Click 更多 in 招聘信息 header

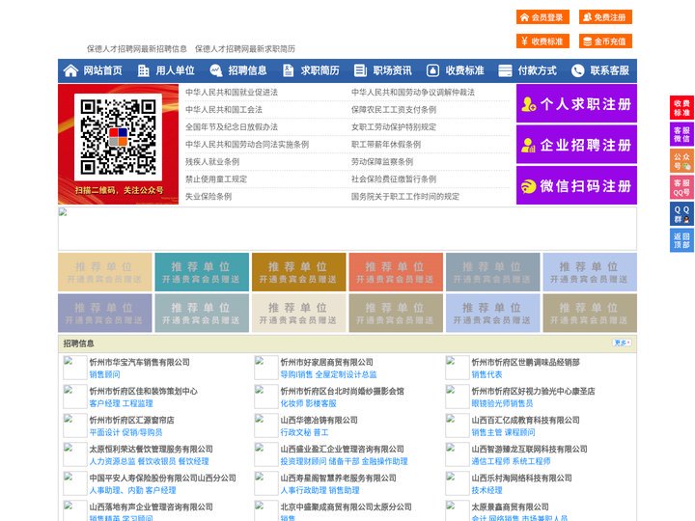[622, 343]
